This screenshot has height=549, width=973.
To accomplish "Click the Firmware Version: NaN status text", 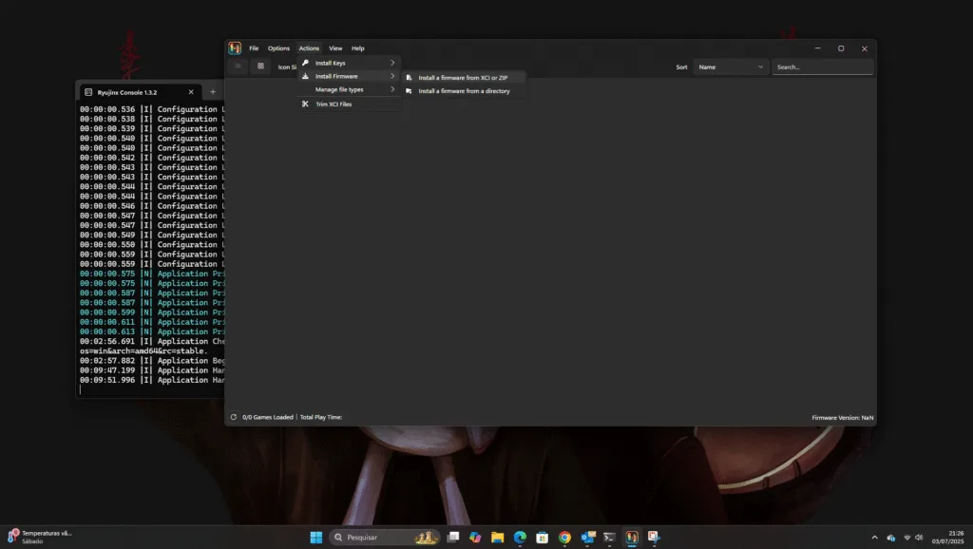I will [843, 418].
